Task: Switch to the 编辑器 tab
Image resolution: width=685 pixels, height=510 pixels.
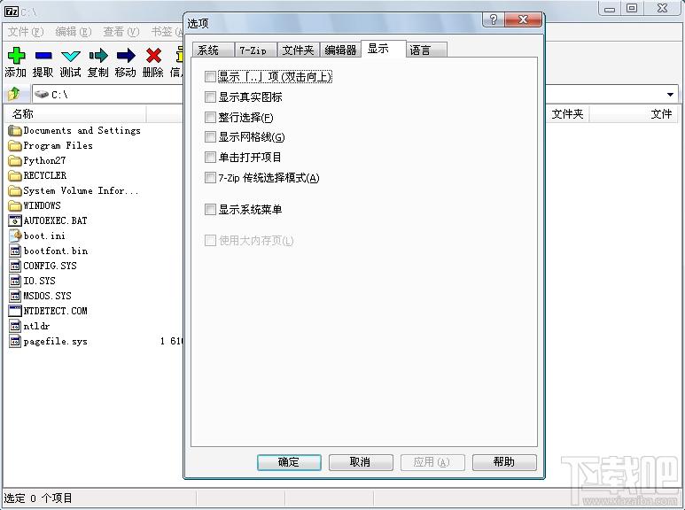Action: [341, 50]
